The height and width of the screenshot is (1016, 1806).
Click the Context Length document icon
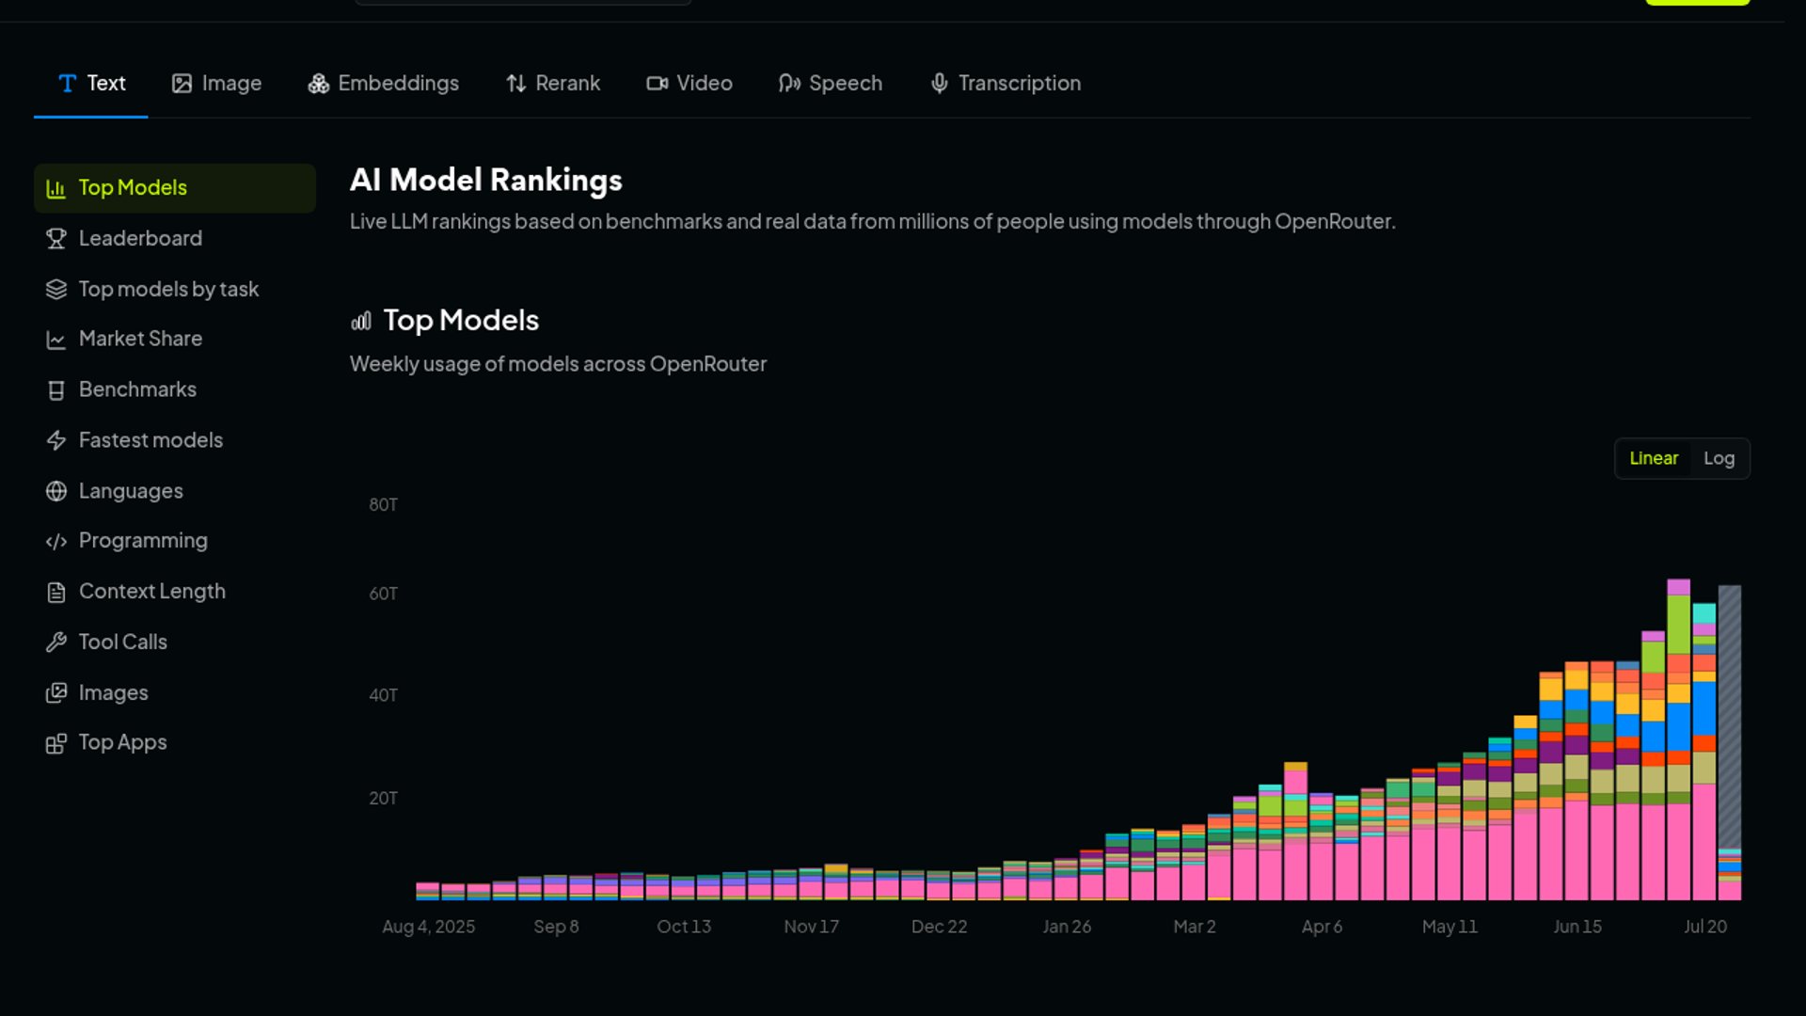coord(56,592)
